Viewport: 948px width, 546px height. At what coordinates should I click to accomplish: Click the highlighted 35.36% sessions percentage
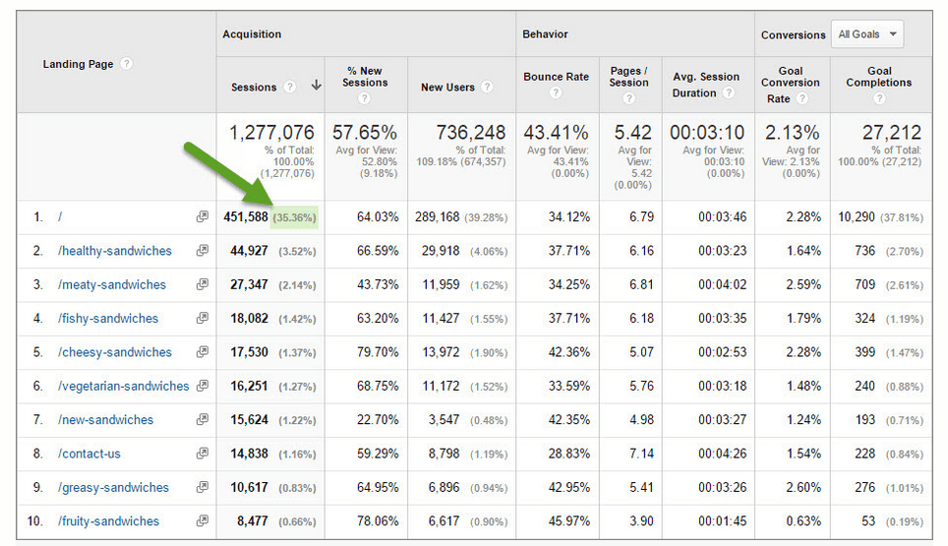point(294,217)
